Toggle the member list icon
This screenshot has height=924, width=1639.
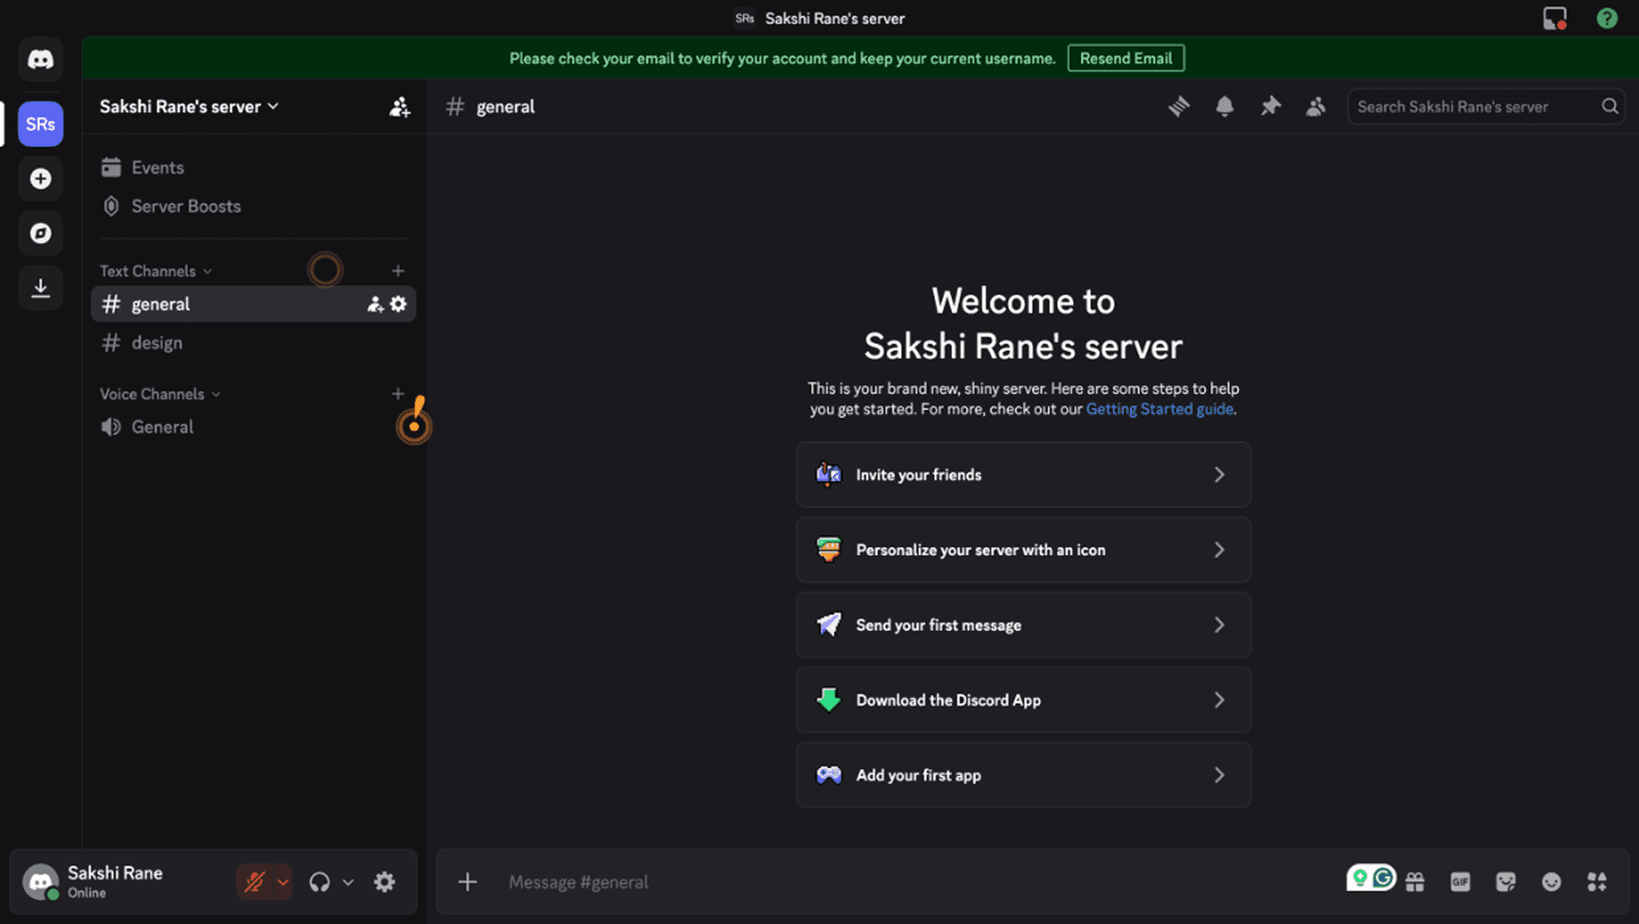click(1316, 106)
